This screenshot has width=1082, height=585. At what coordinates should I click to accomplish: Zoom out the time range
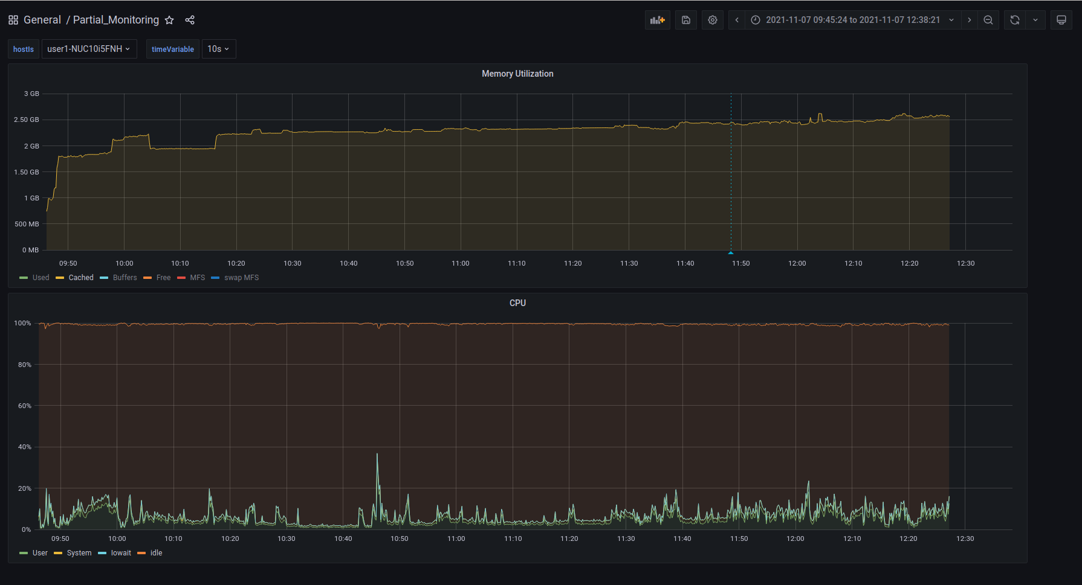[988, 20]
